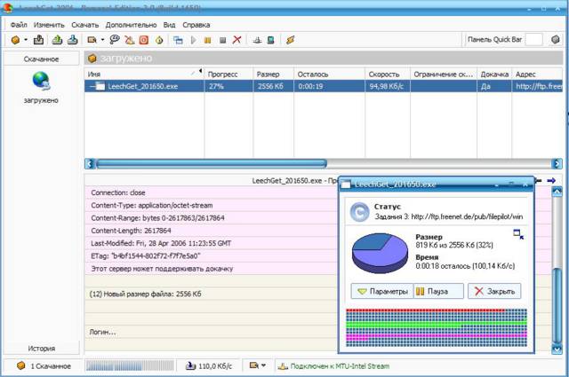569x377 pixels.
Task: Click the gray tray with down arrow icon
Action: [x=39, y=40]
